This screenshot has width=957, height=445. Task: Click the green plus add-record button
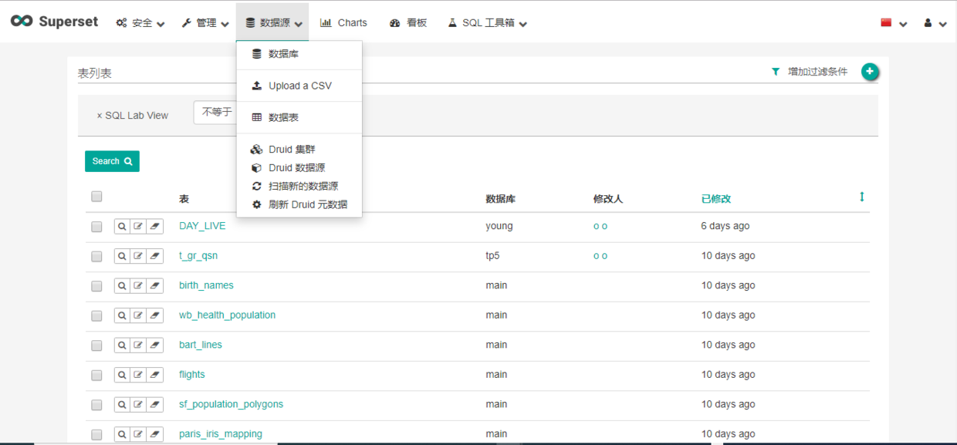coord(870,72)
